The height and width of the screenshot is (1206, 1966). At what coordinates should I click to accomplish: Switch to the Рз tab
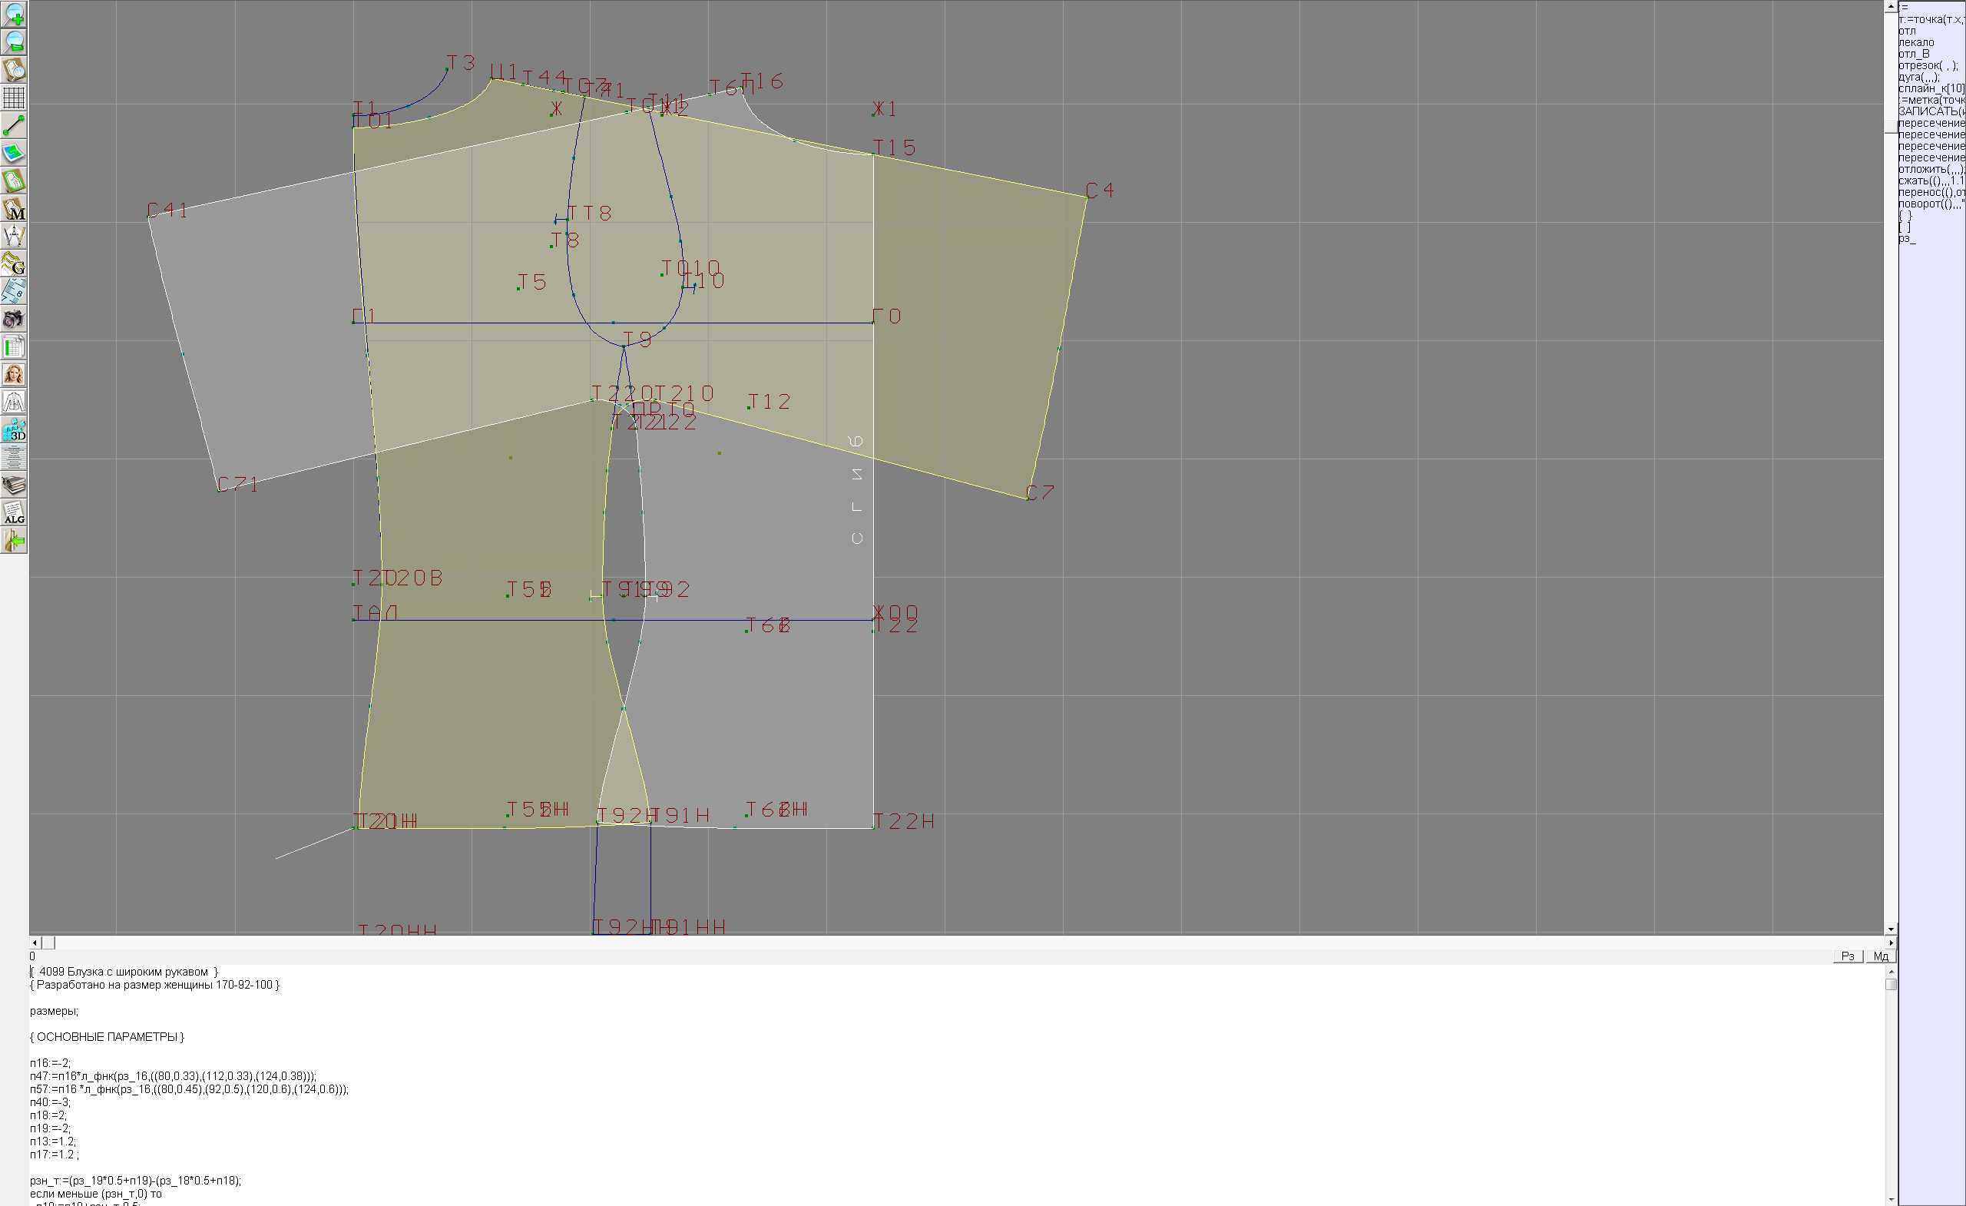pos(1847,956)
